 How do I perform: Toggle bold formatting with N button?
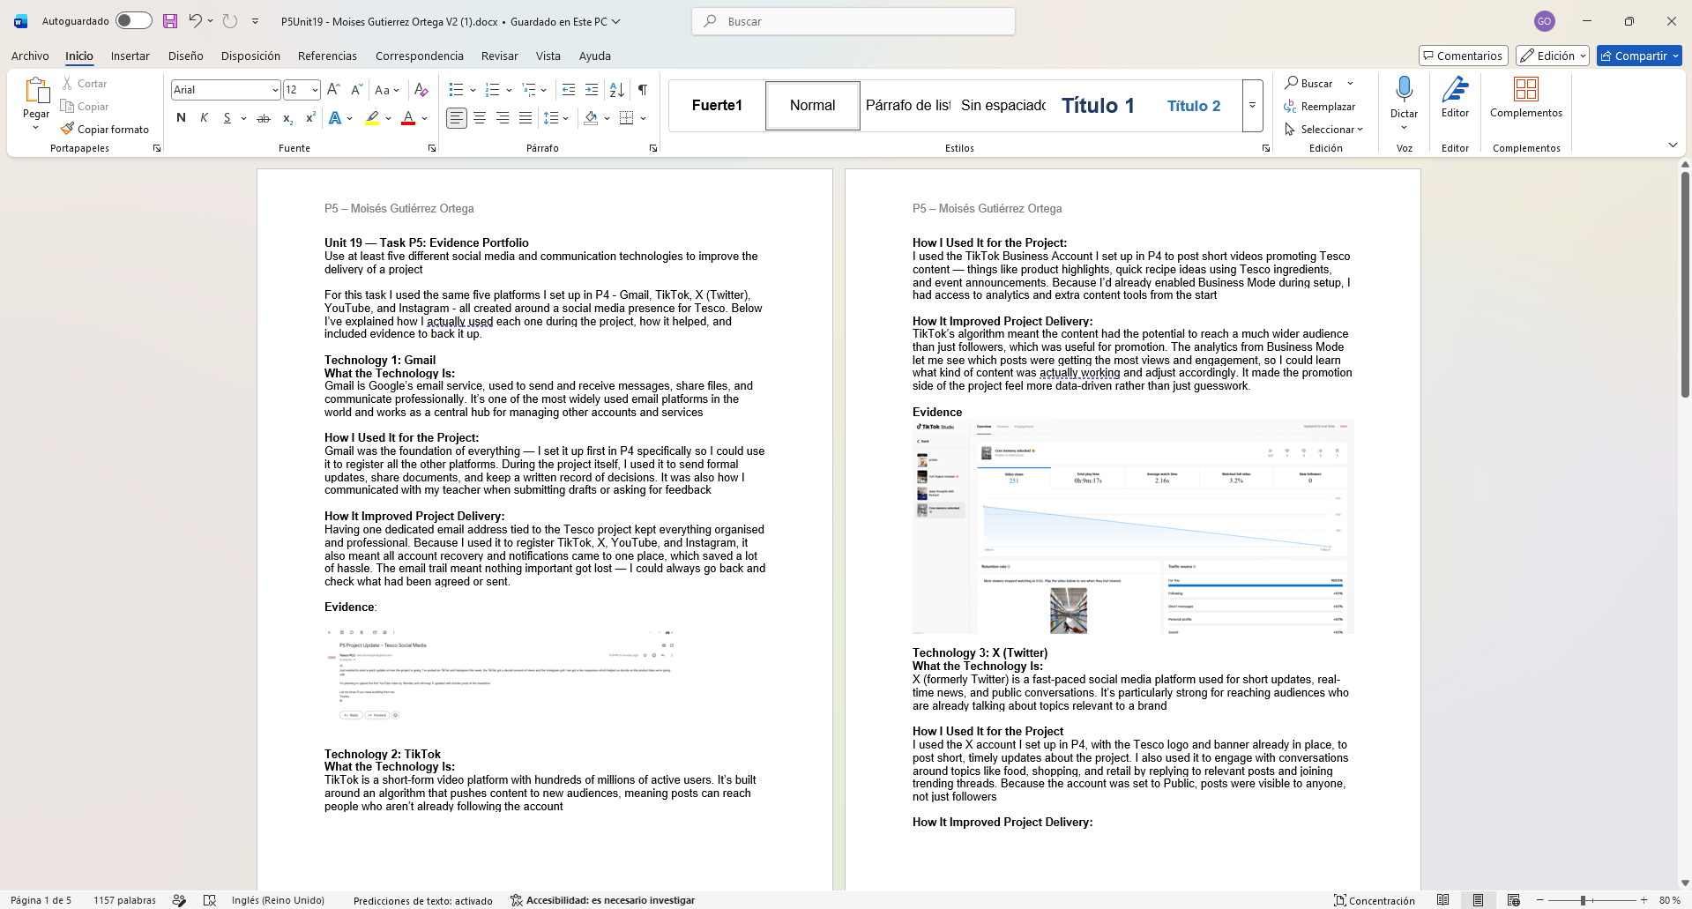(181, 117)
